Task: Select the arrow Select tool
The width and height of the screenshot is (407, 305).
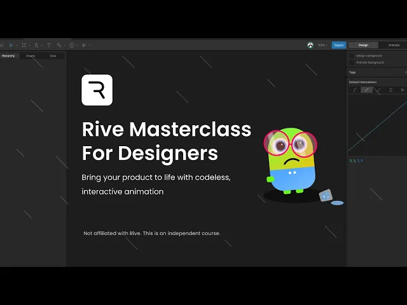Action: [11, 45]
